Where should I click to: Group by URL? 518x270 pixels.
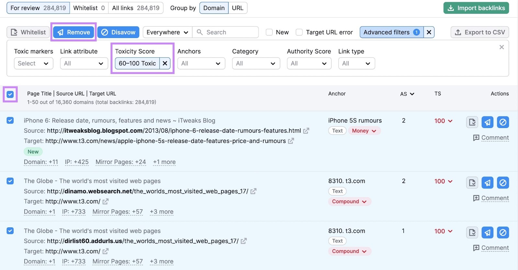[x=238, y=8]
